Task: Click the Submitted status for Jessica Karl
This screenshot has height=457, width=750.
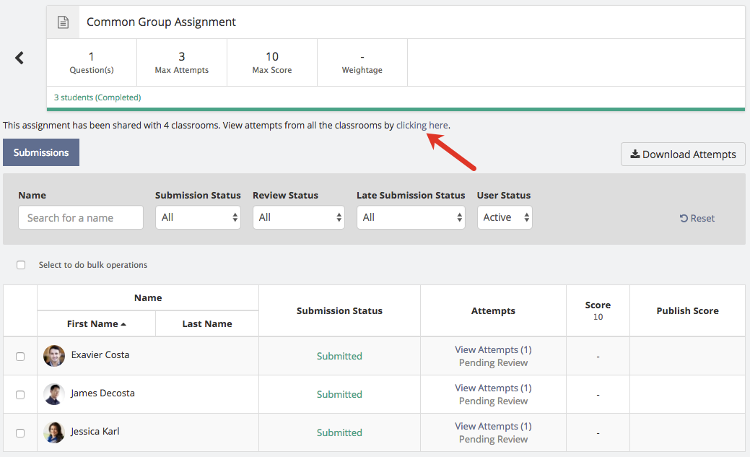Action: 339,432
